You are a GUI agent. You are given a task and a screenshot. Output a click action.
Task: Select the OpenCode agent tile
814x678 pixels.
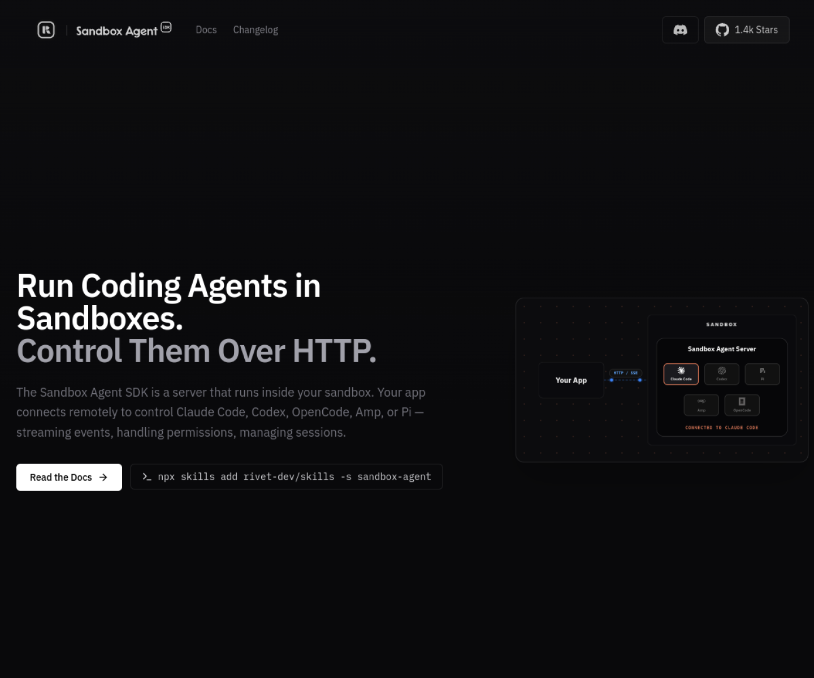(x=742, y=405)
